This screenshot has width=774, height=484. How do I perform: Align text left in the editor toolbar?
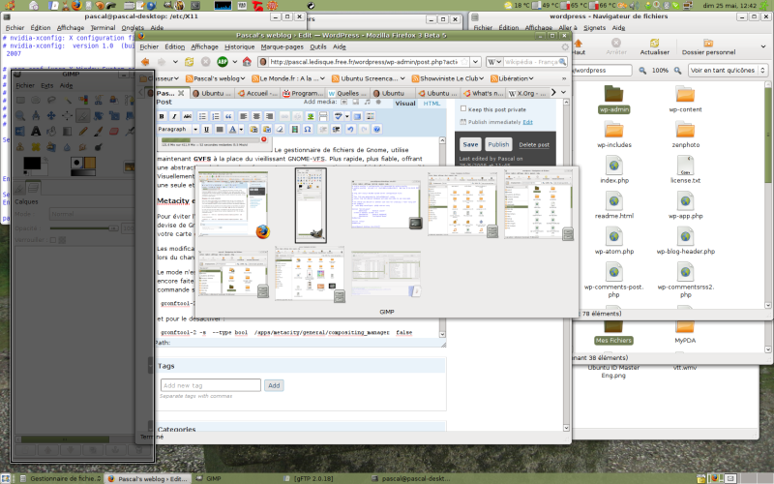(x=244, y=116)
